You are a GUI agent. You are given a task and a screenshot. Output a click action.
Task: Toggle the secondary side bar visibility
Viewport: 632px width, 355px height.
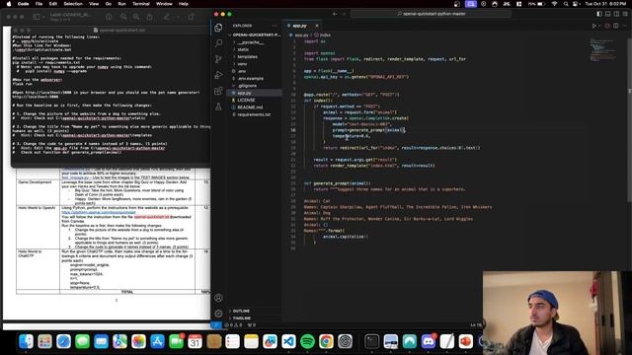(x=616, y=14)
